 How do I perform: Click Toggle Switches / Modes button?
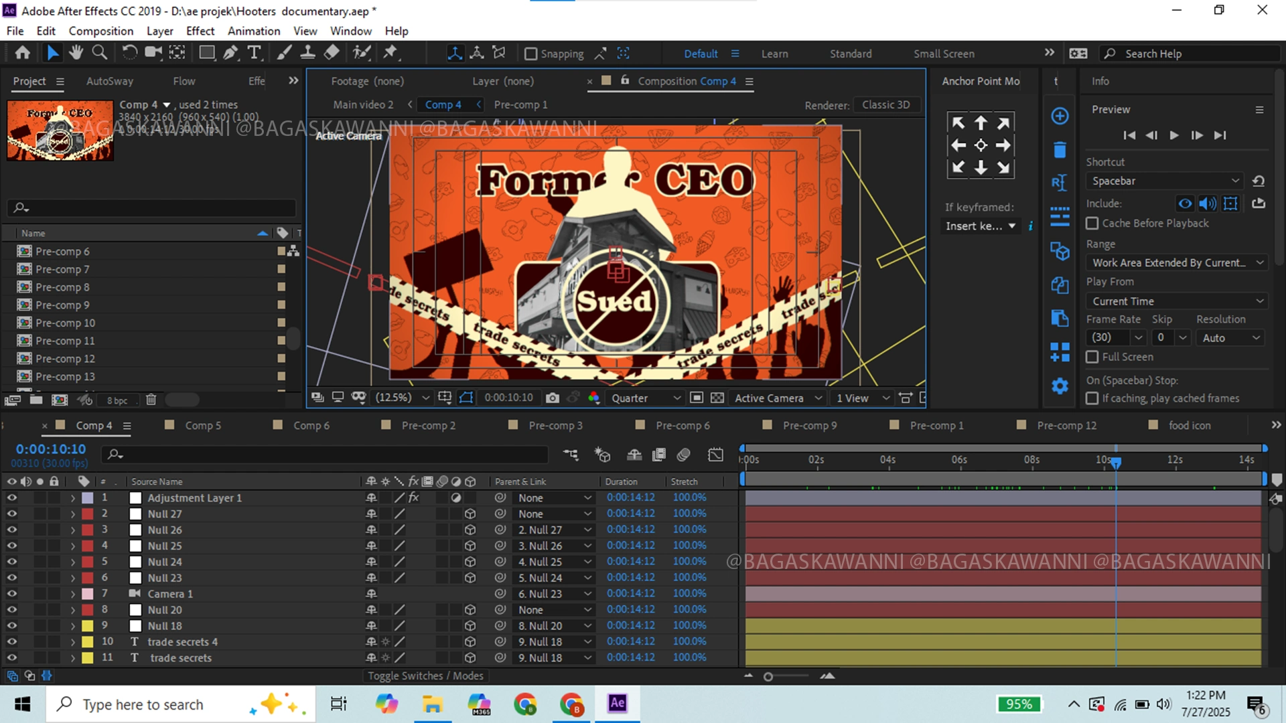tap(425, 676)
